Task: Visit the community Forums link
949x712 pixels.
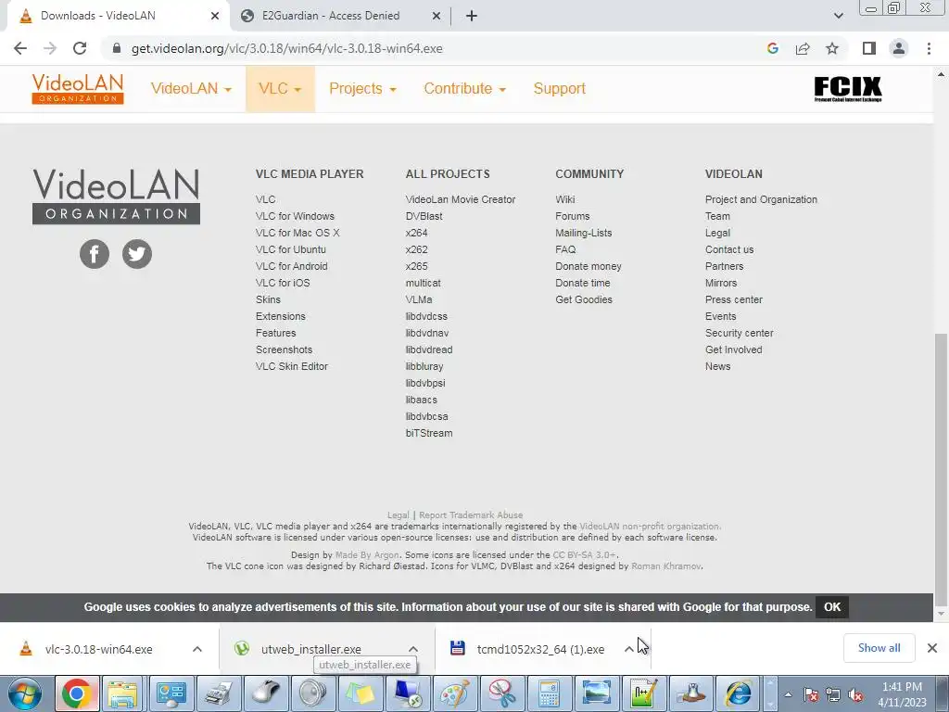Action: point(572,216)
